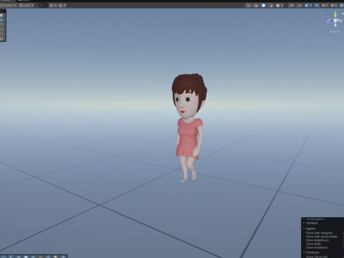This screenshot has height=258, width=344.
Task: Click the Show Neighbours option
Action: point(317,240)
